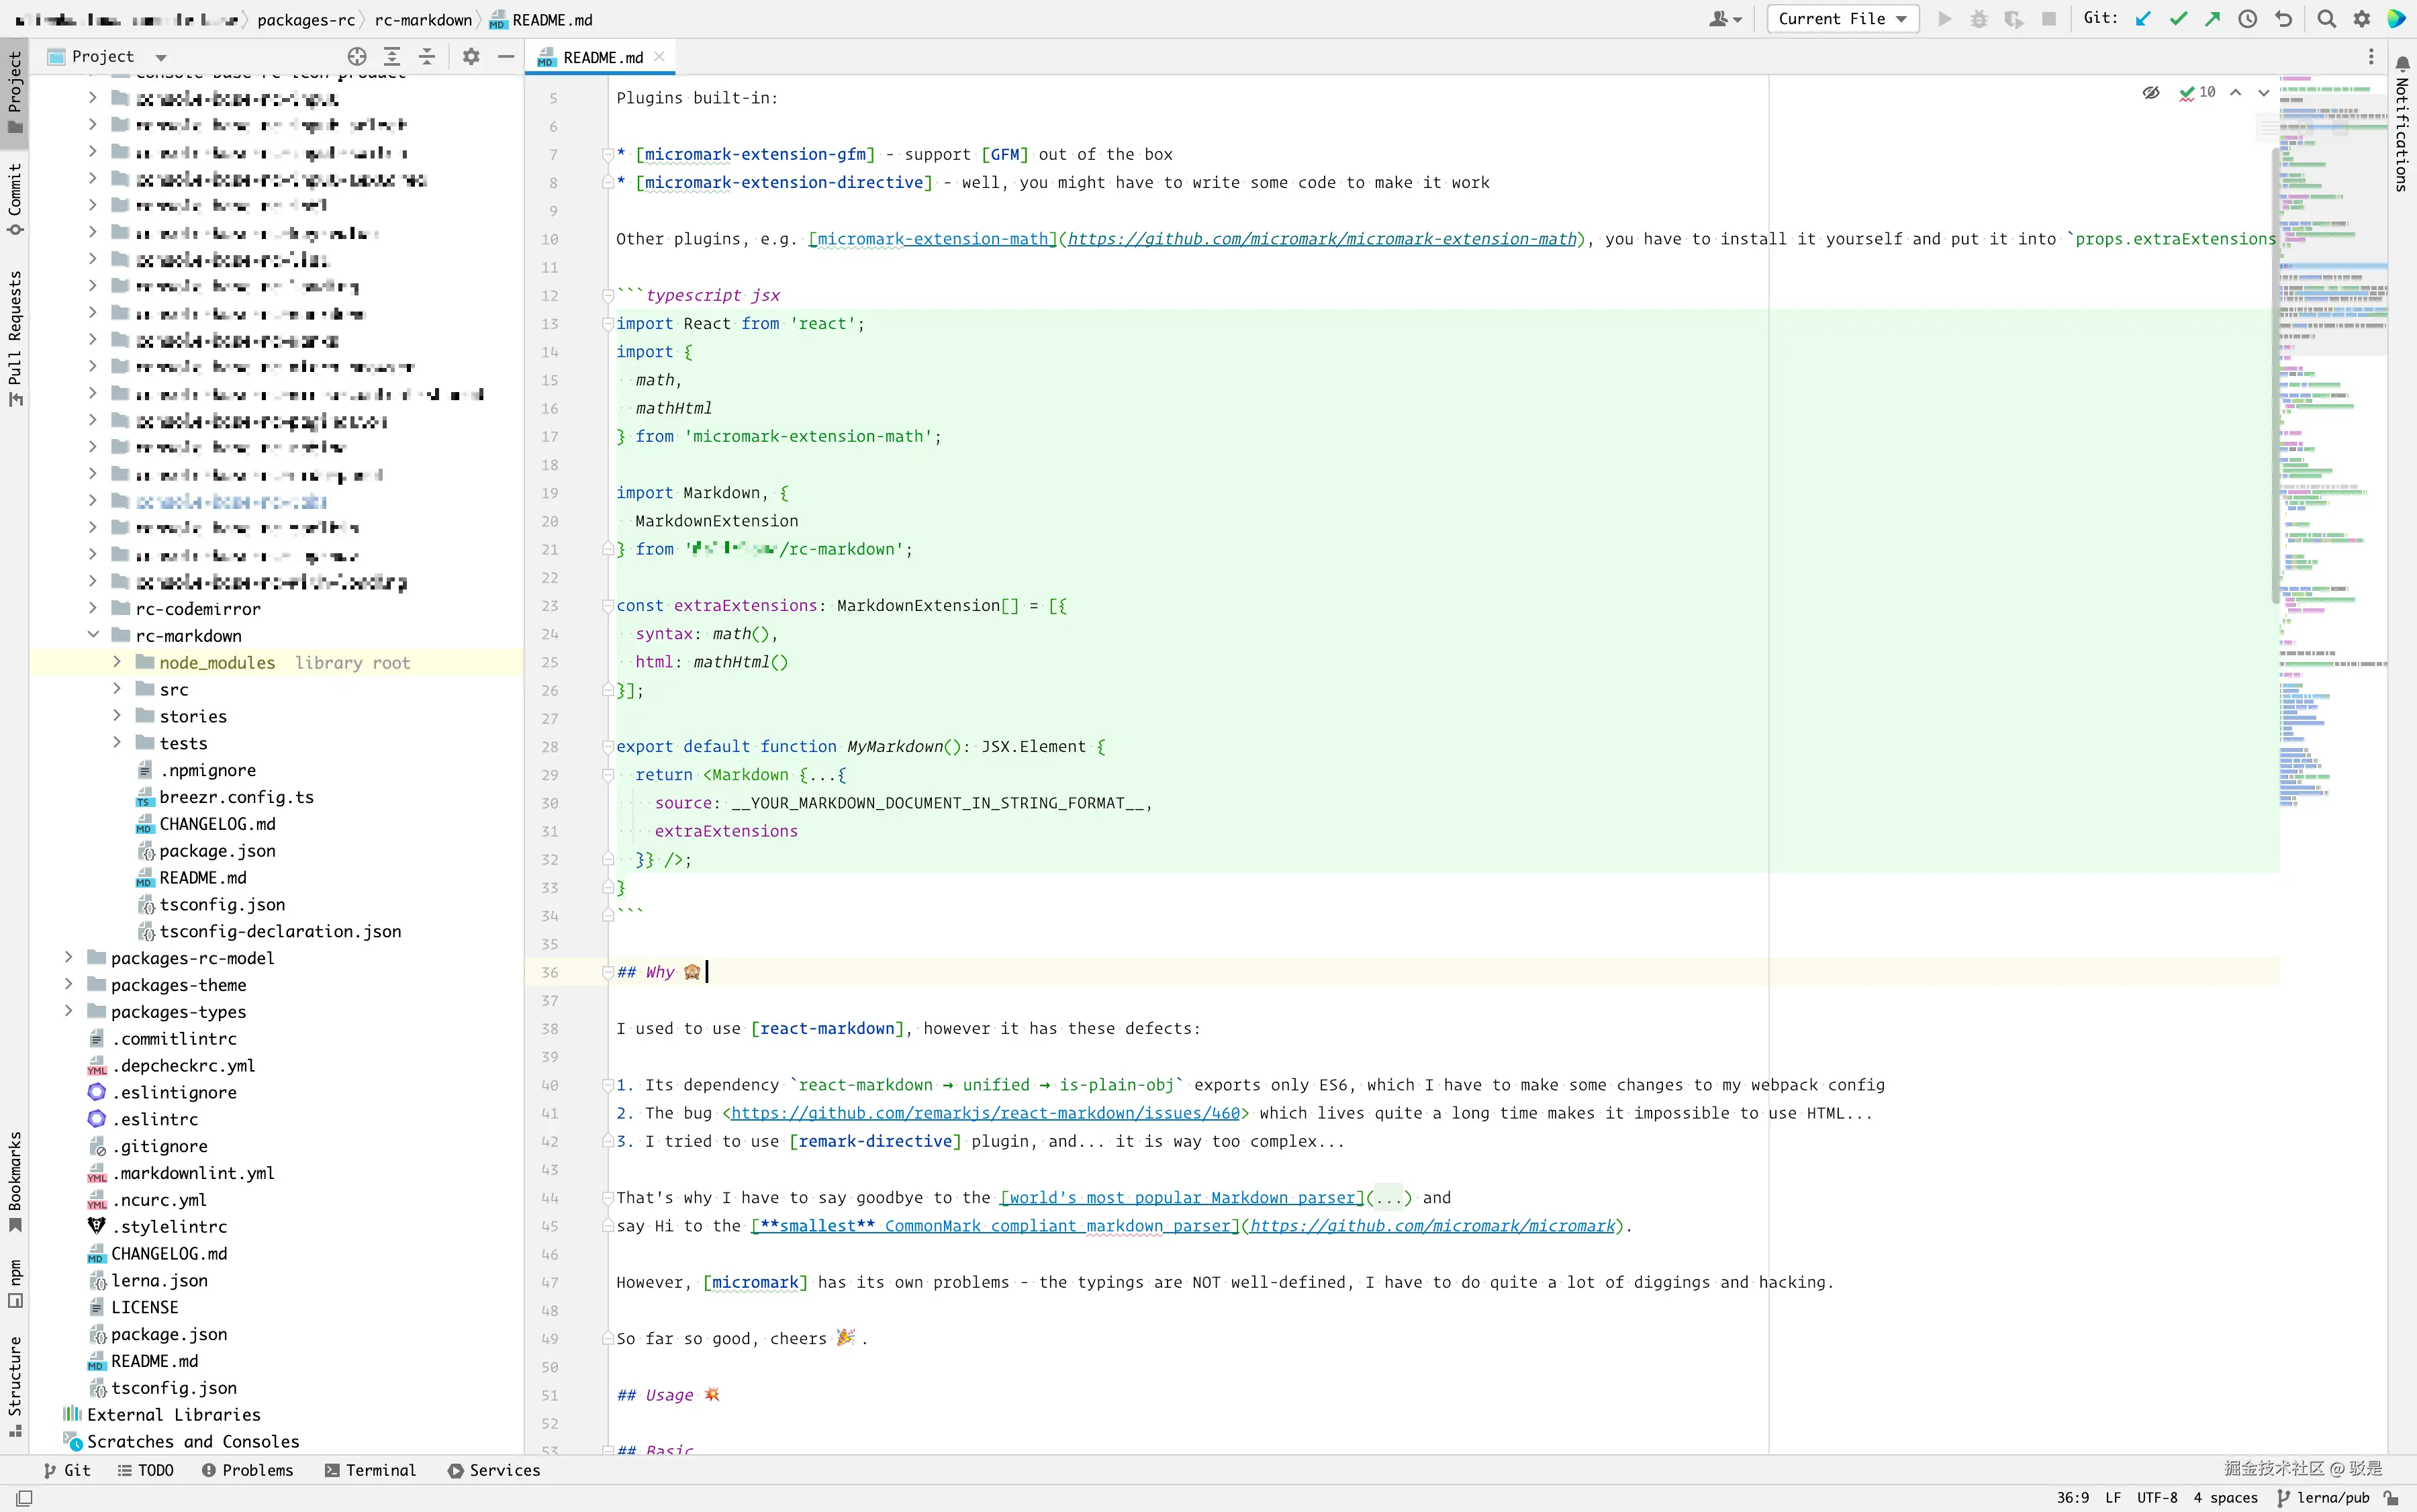Select package.json in rc-markdown folder
This screenshot has width=2417, height=1512.
pos(217,851)
